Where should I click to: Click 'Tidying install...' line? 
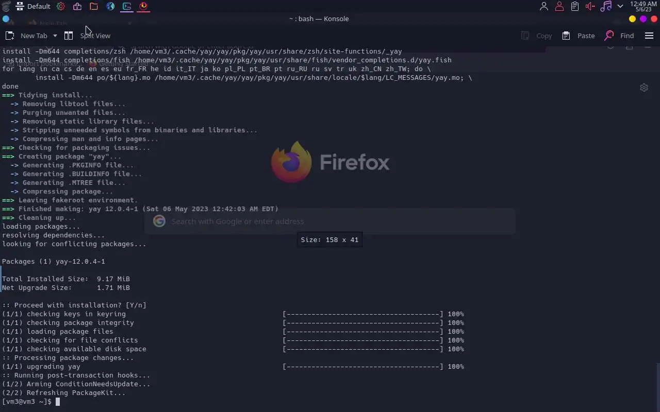click(x=47, y=95)
